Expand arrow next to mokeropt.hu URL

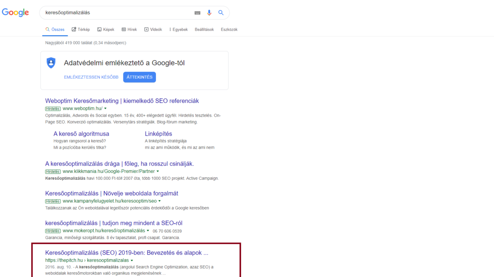(x=148, y=230)
